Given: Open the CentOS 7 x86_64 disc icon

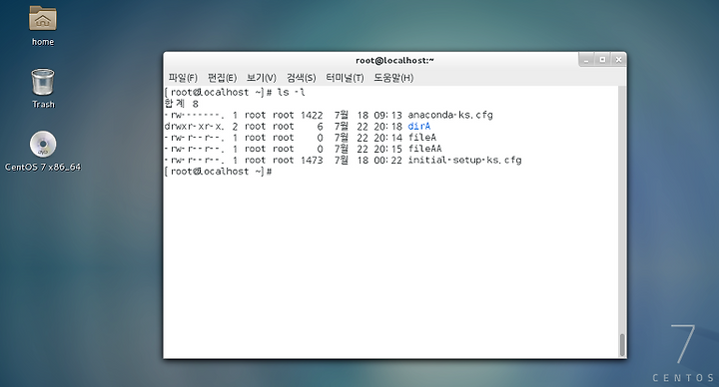Looking at the screenshot, I should (43, 145).
